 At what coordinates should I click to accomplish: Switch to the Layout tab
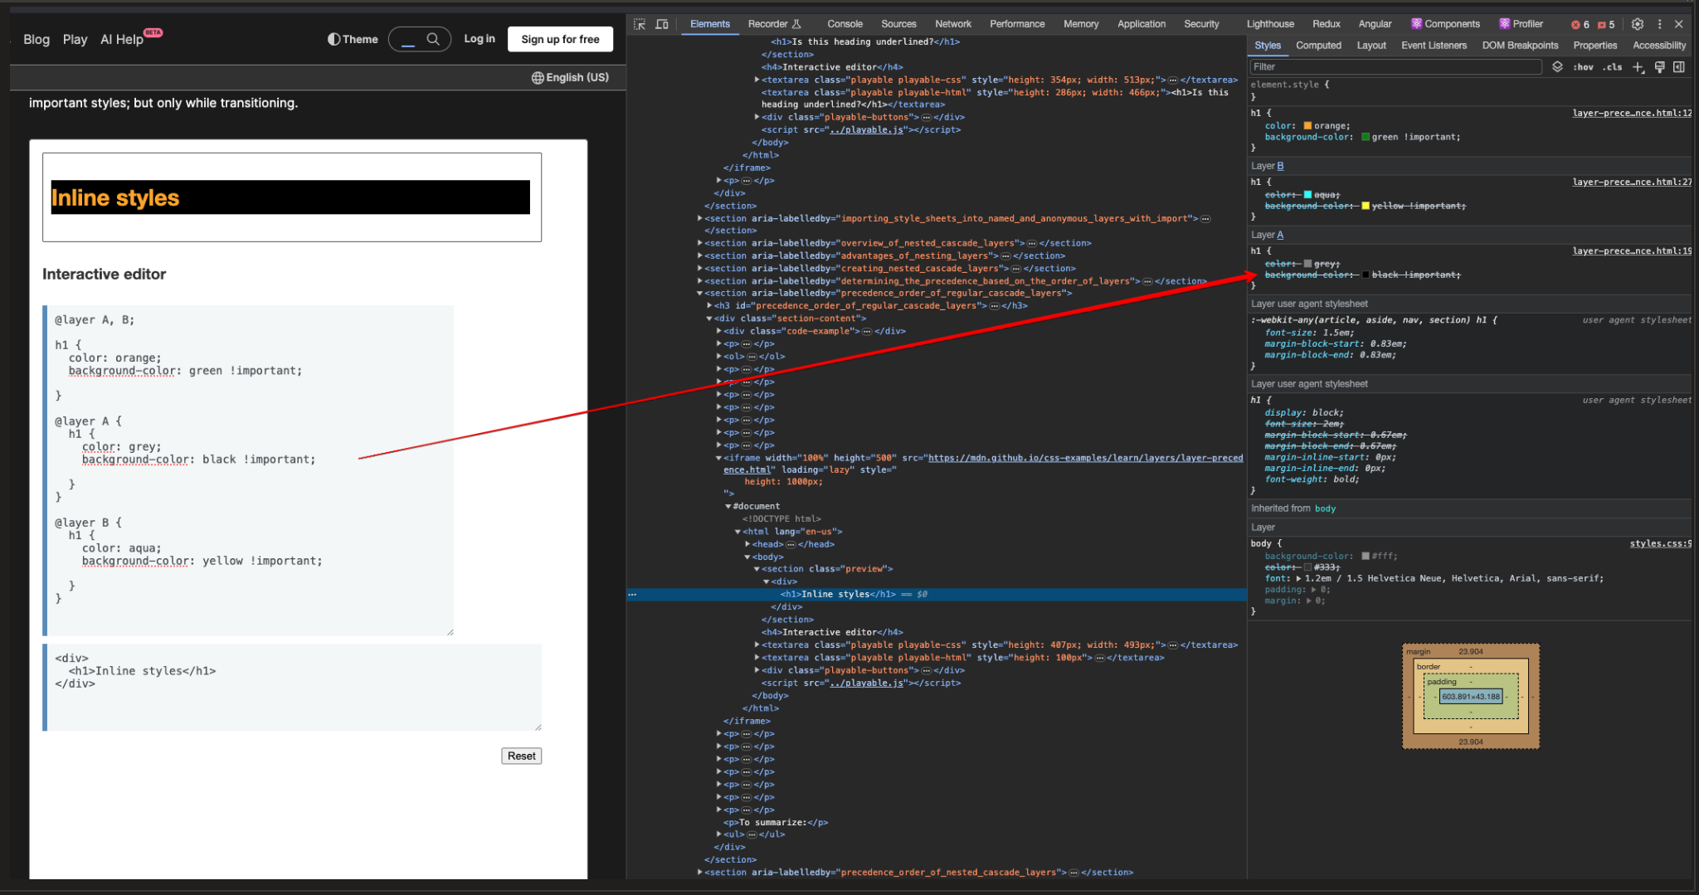[x=1371, y=46]
